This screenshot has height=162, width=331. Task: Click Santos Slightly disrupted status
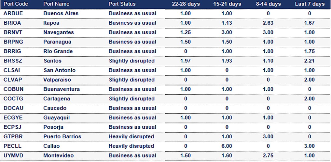131,61
